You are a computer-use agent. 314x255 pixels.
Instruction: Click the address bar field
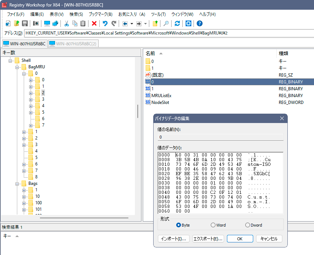click(x=169, y=33)
